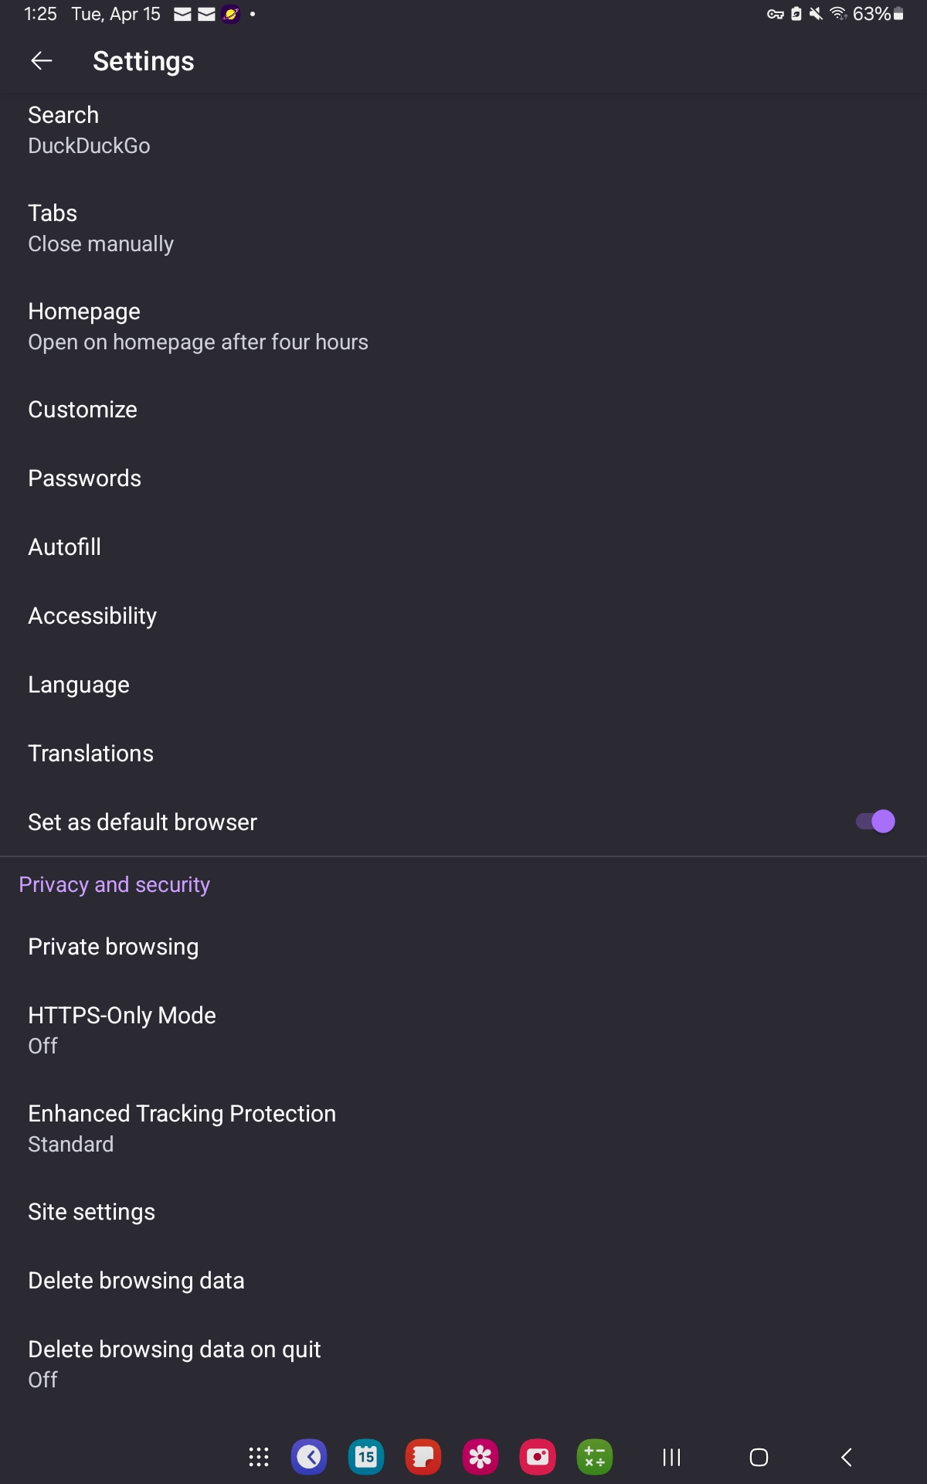
Task: Go to Passwords settings
Action: [x=85, y=478]
